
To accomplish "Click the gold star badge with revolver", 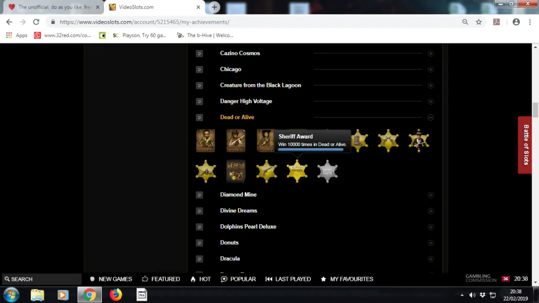I will click(266, 171).
